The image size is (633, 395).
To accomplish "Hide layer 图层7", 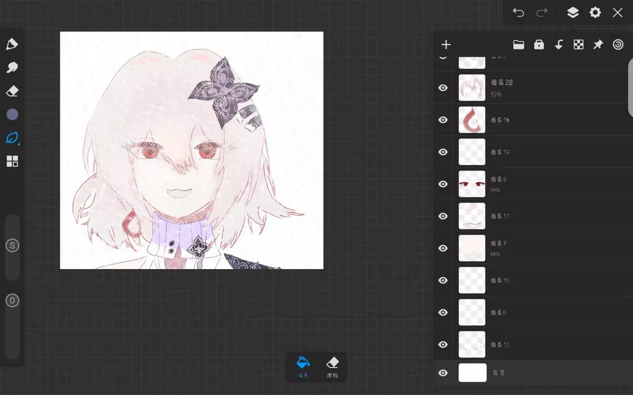I will tap(443, 248).
